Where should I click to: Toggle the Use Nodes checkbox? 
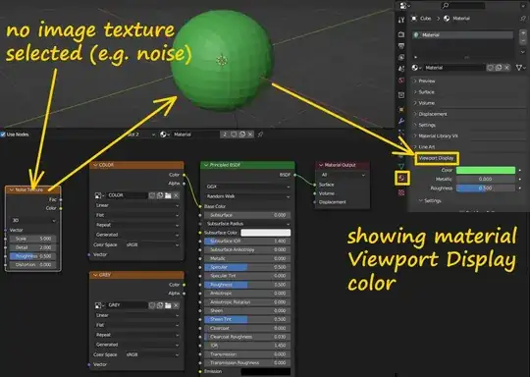(x=3, y=135)
